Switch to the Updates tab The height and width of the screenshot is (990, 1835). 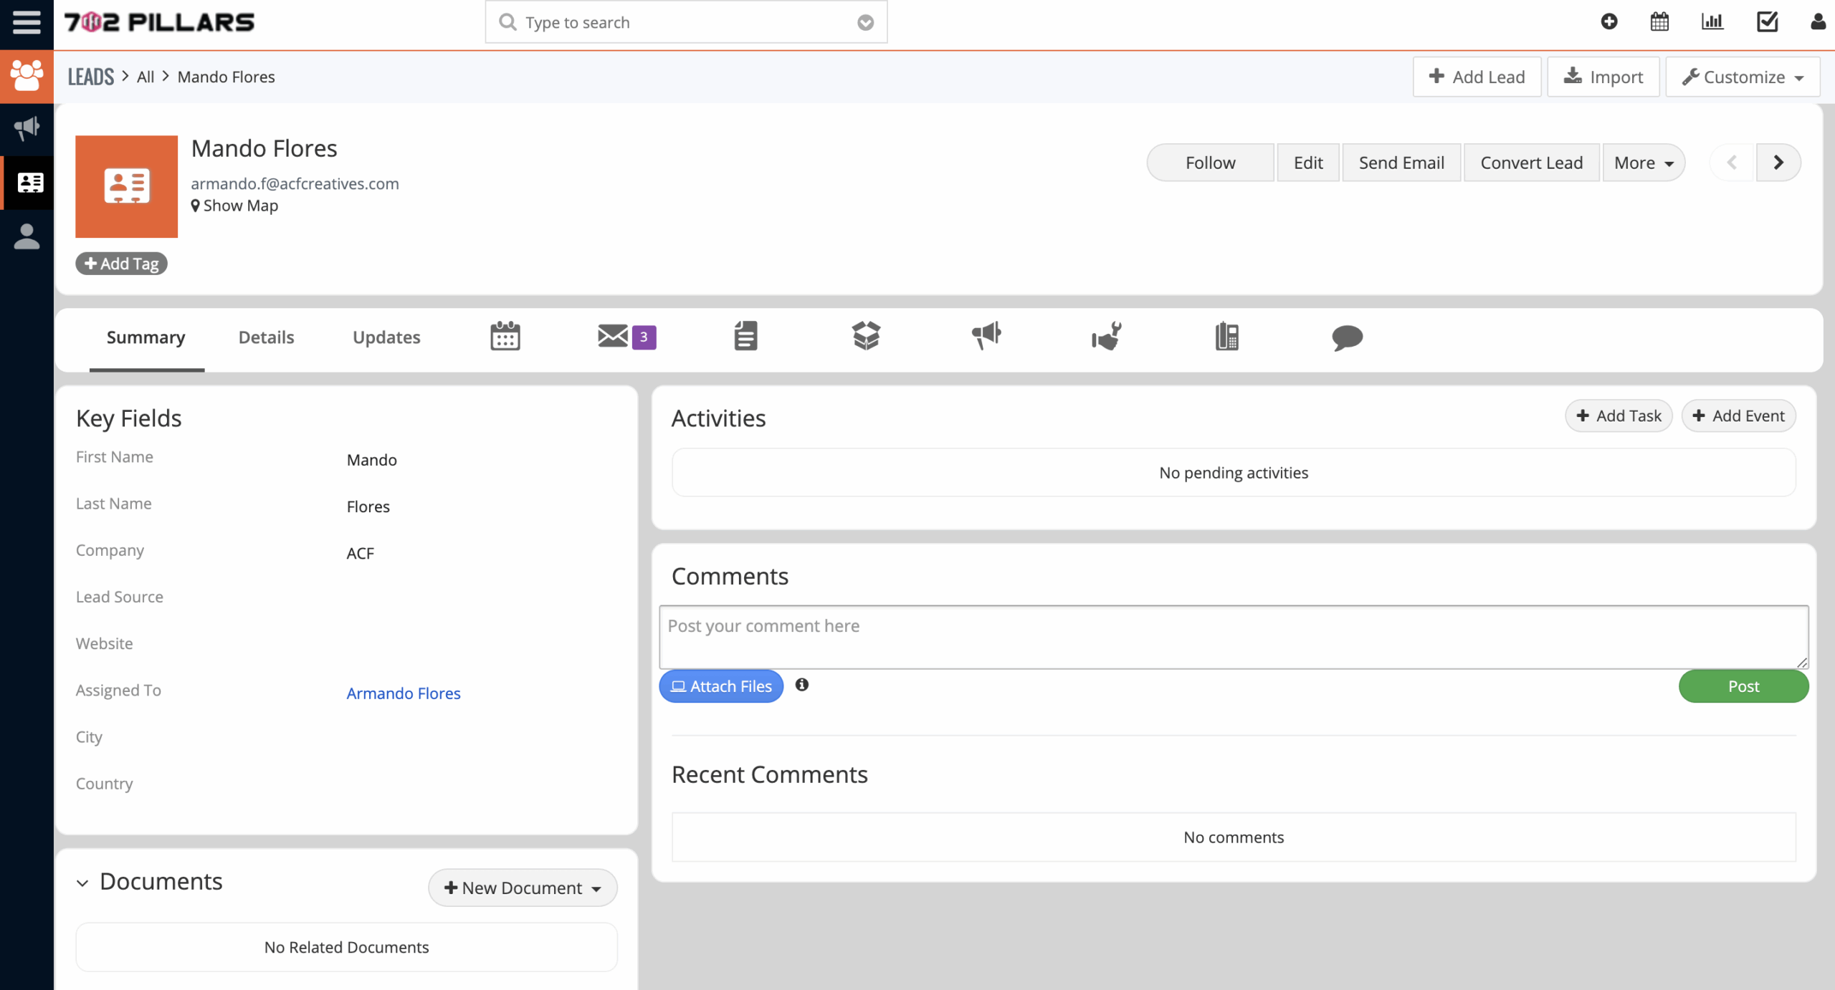386,337
